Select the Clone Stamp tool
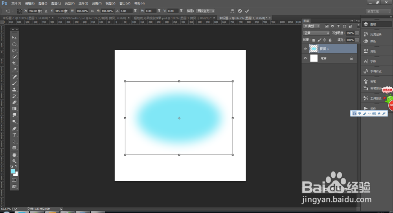The width and height of the screenshot is (393, 213). point(14,89)
